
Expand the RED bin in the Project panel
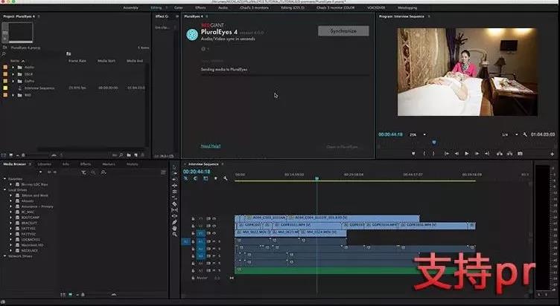coord(13,95)
